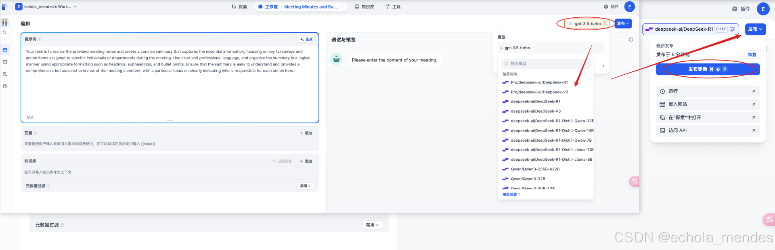775x250 pixels.
Task: Click the app emoji icon in left sidebar
Action: pyautogui.click(x=5, y=23)
